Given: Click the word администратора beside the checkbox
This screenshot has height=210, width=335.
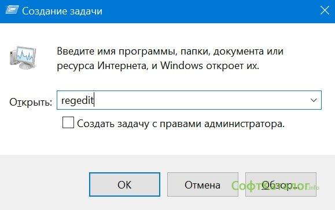Looking at the screenshot, I should (x=244, y=124).
